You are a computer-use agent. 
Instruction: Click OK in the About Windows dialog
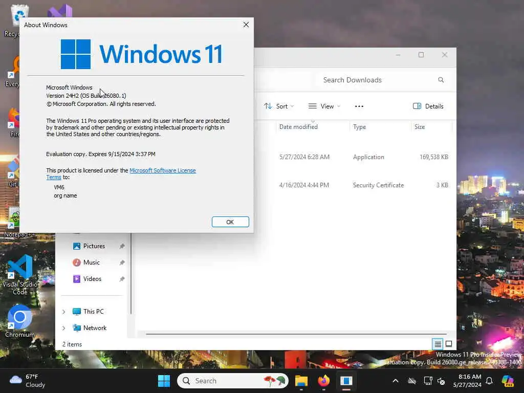click(x=230, y=222)
